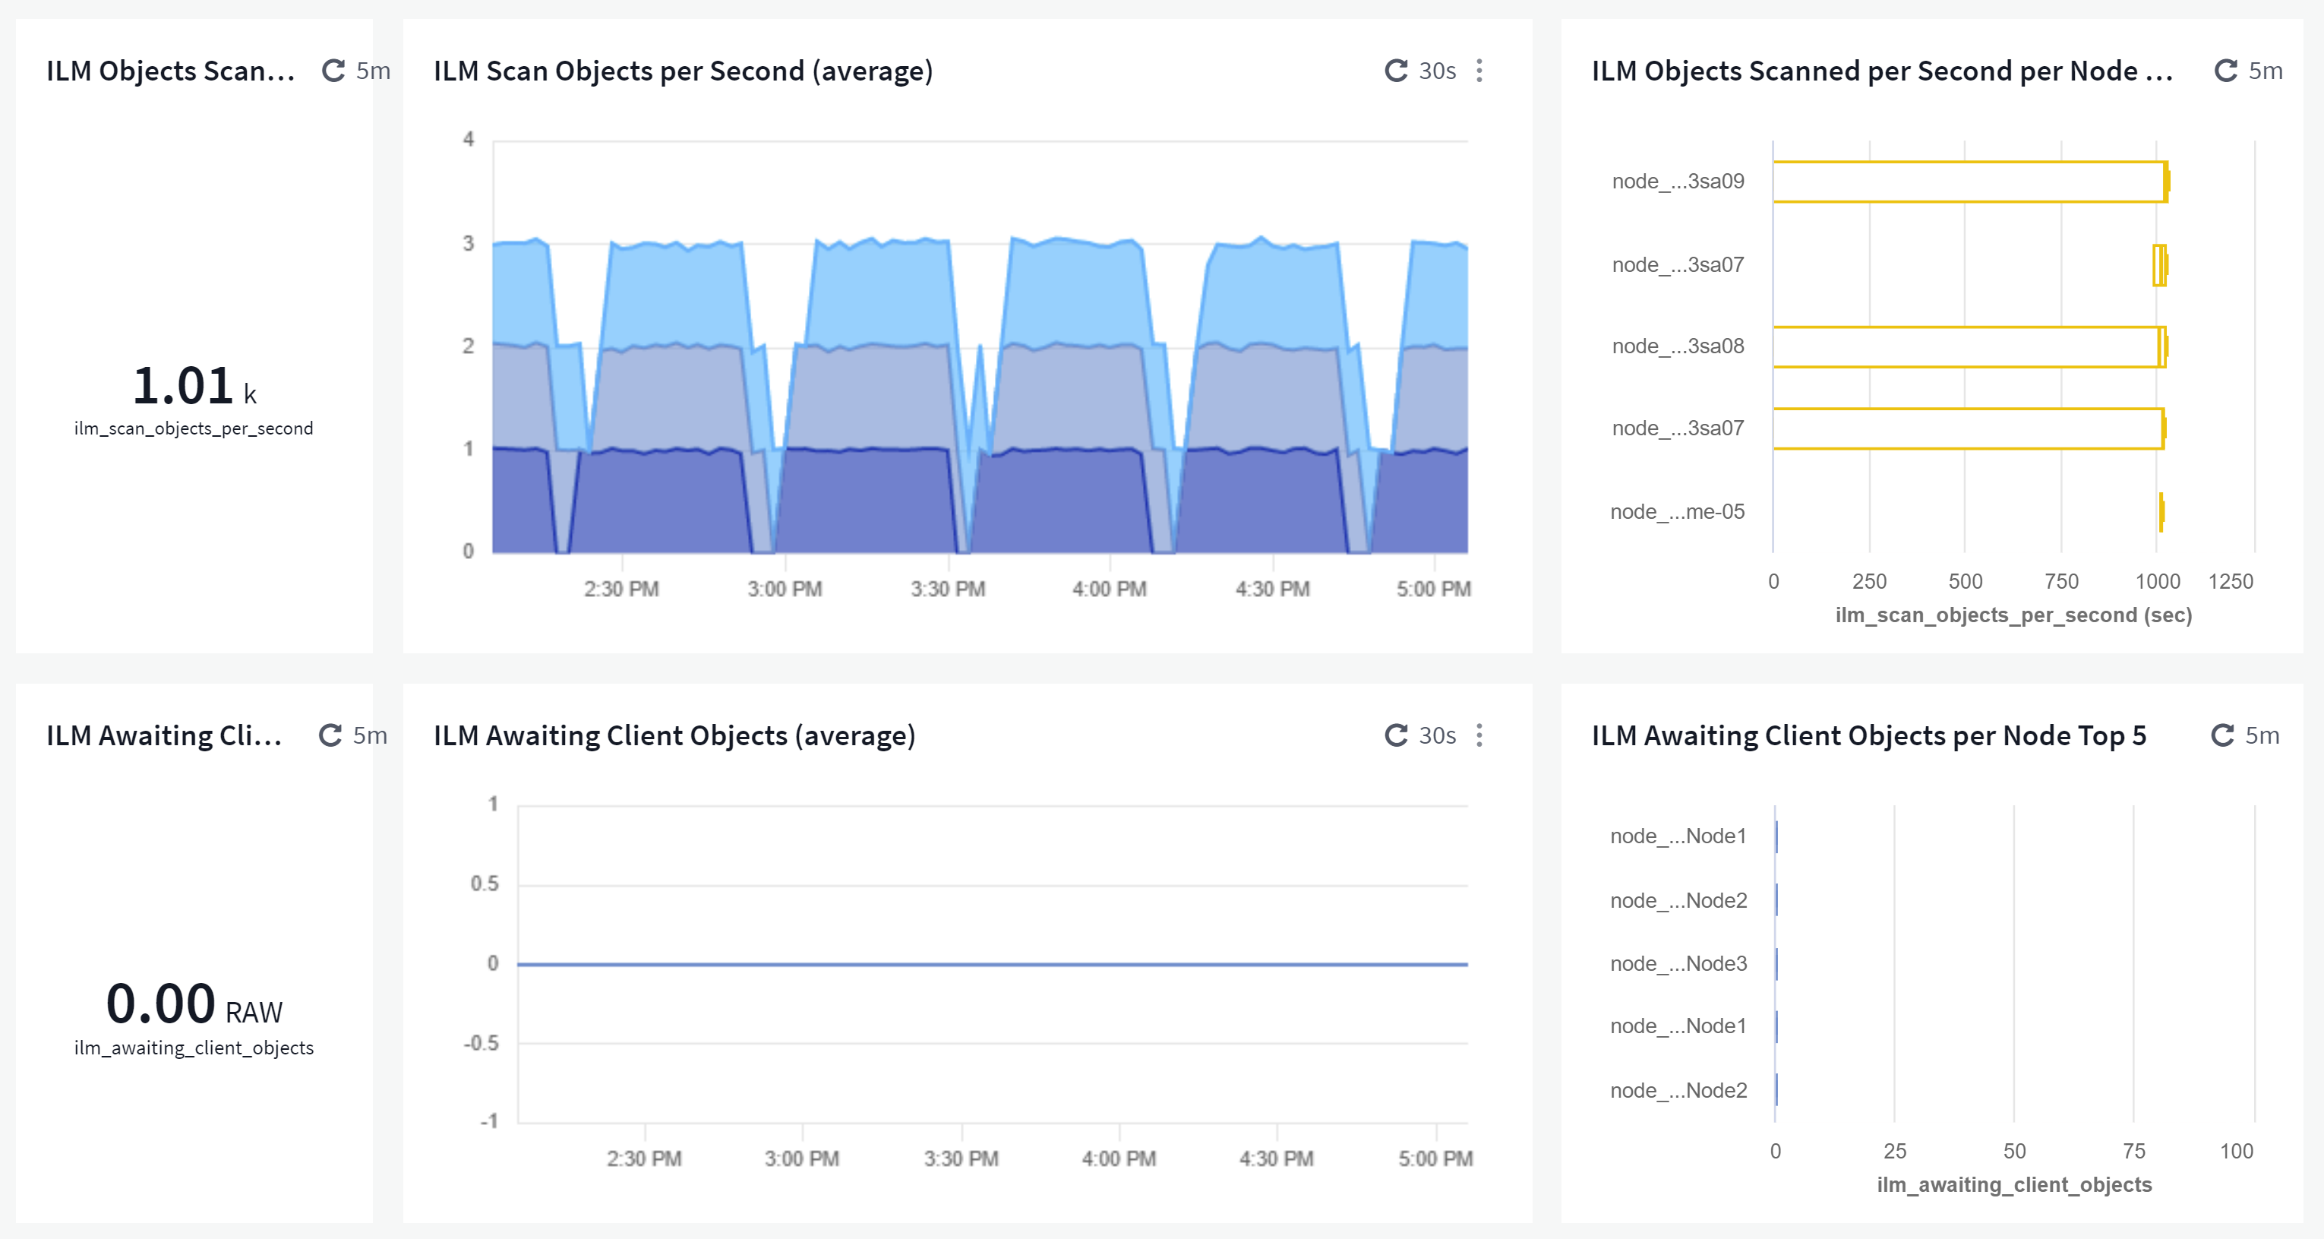2324x1239 pixels.
Task: Click ILM Awaiting Client Objects per Node title
Action: click(1868, 735)
